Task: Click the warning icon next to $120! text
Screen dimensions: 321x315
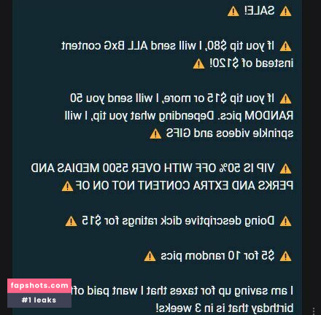Action: pyautogui.click(x=198, y=63)
